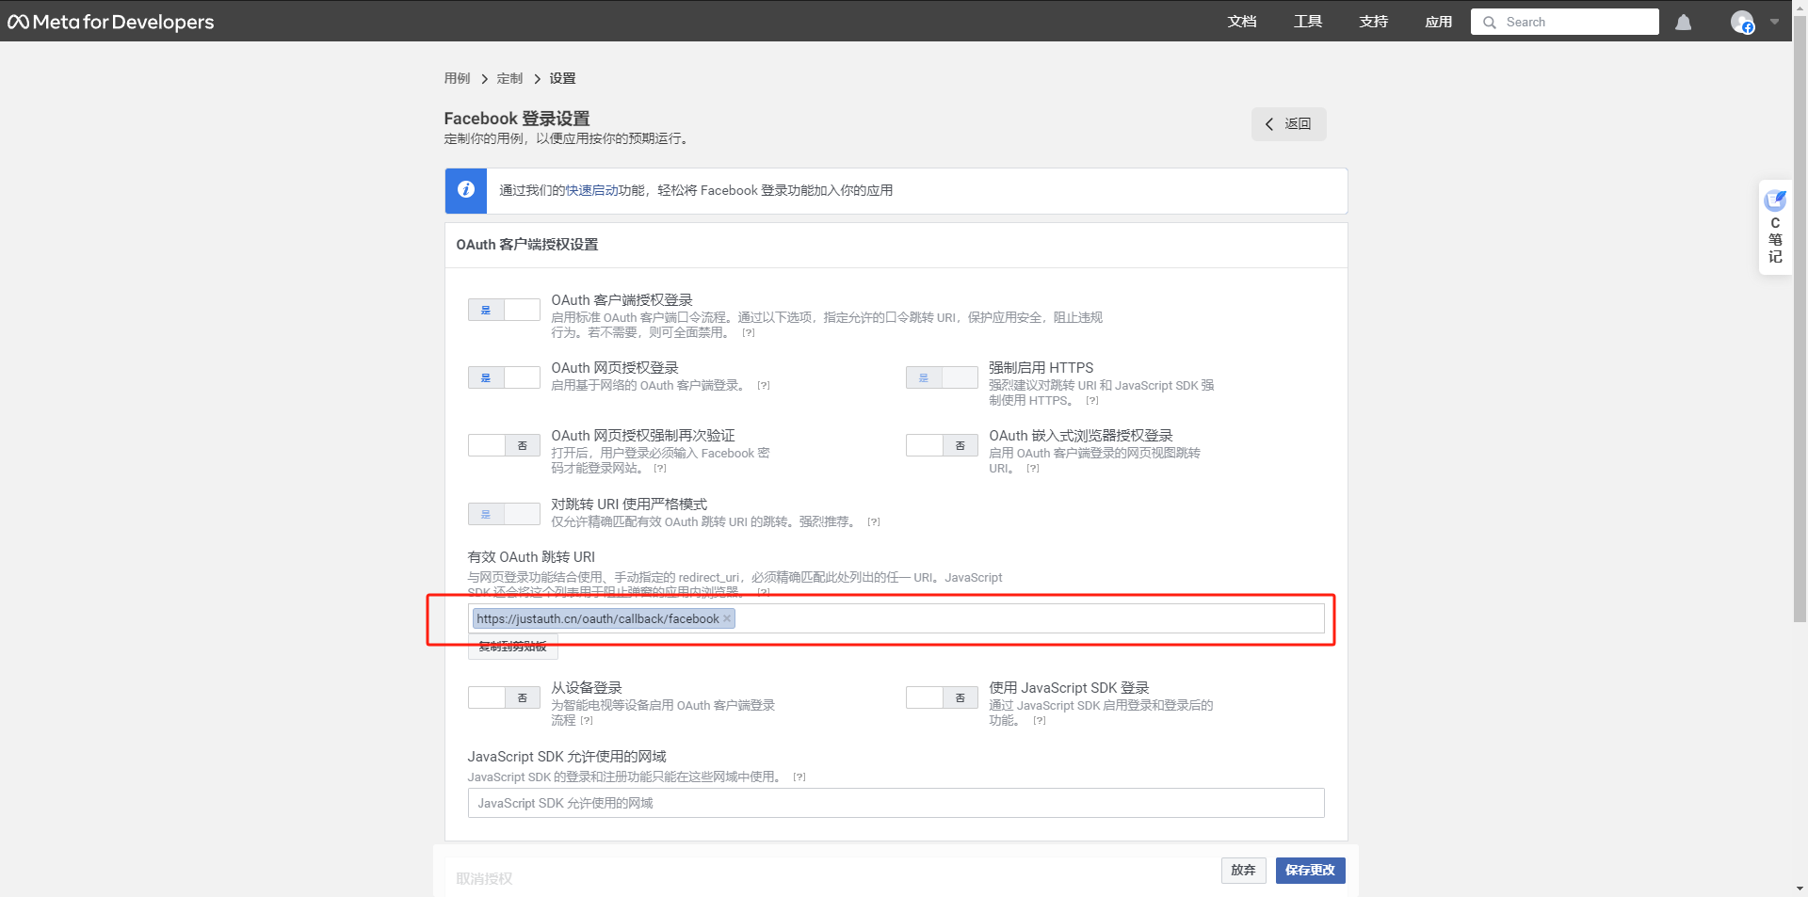Toggle 强制启用 HTTPS switch

point(942,377)
